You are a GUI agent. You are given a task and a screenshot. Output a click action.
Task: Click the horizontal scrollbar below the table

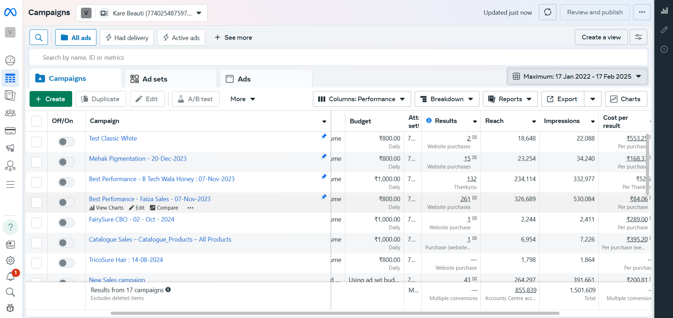pyautogui.click(x=334, y=313)
